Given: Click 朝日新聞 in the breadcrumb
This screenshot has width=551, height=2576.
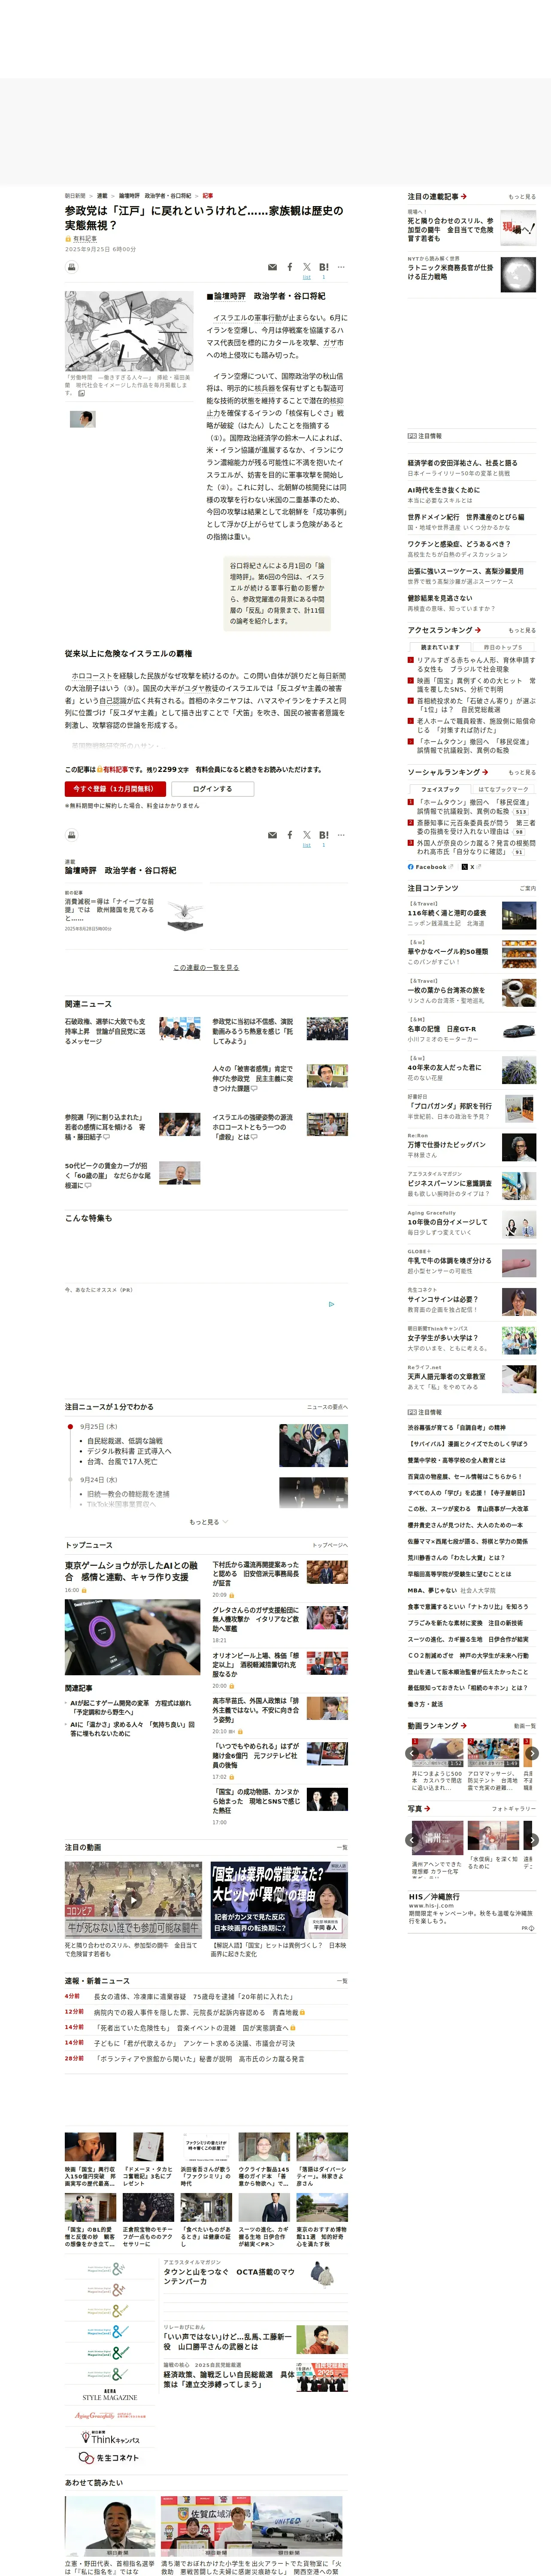Looking at the screenshot, I should [x=75, y=196].
